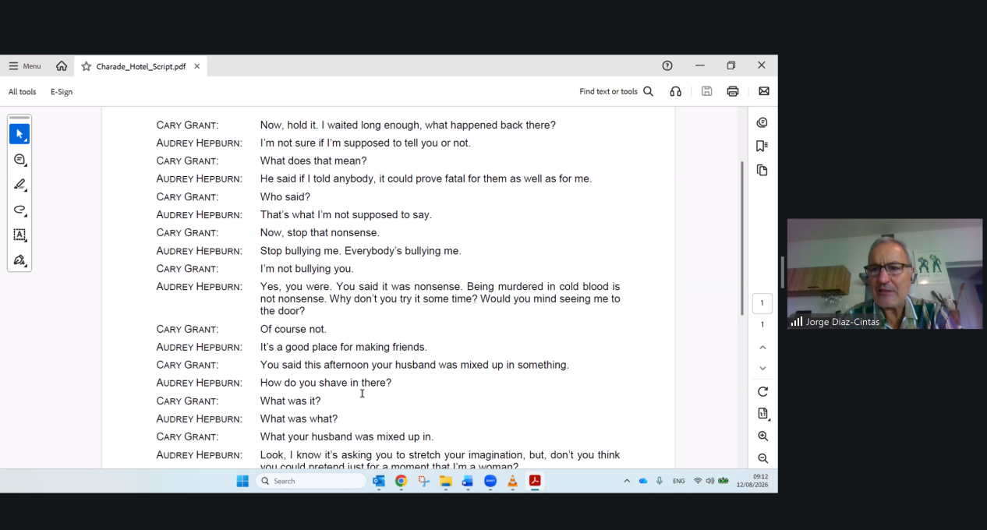Image resolution: width=987 pixels, height=530 pixels.
Task: Open Acrobat help question-mark icon
Action: click(667, 65)
